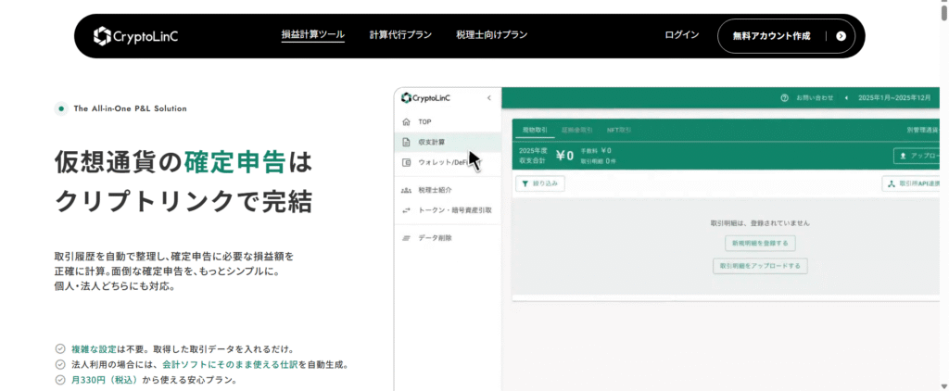
Task: Click the people icon beside 税理士紹介
Action: 406,190
